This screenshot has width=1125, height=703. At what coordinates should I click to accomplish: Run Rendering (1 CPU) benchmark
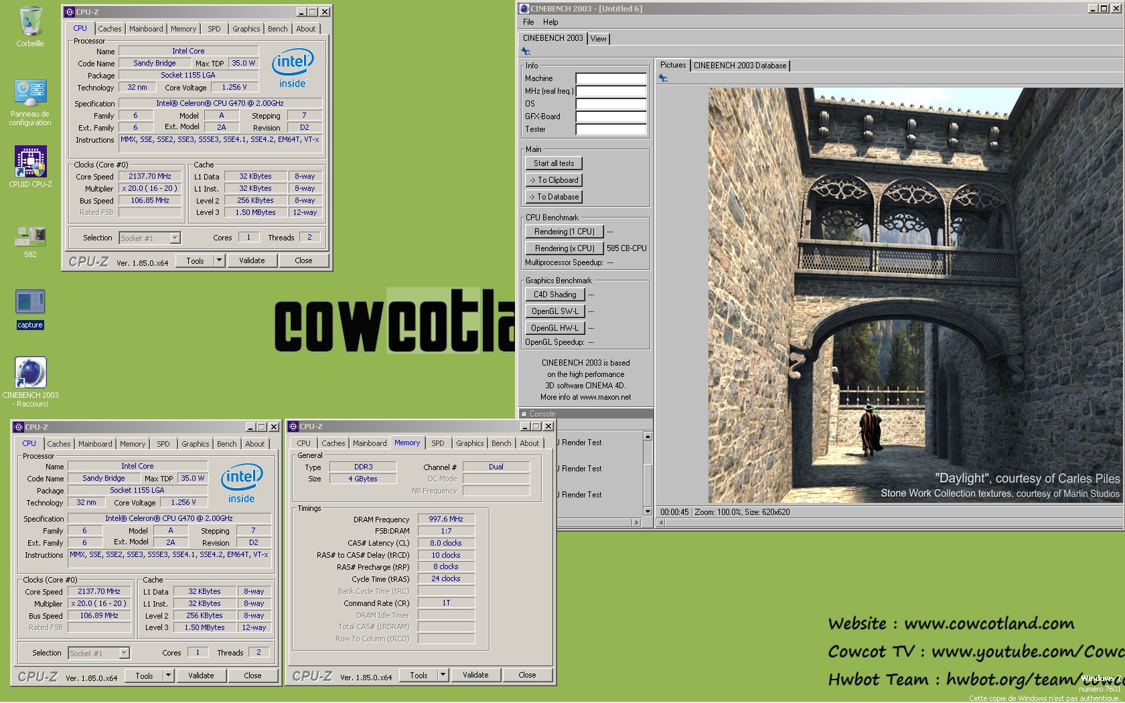pos(565,232)
